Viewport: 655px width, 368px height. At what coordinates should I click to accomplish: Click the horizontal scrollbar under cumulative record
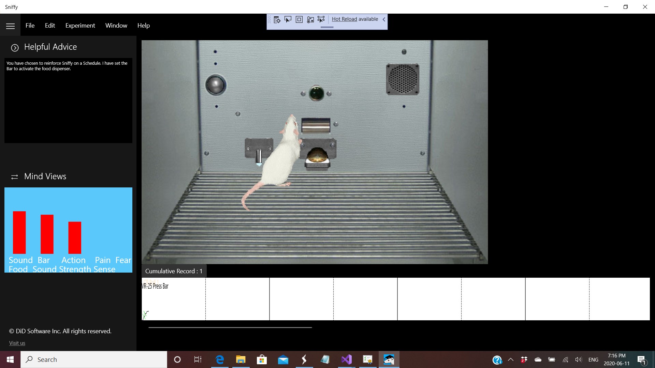(230, 327)
